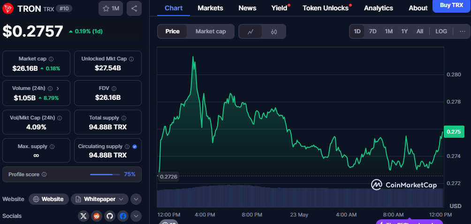471x224 pixels.
Task: Open the News tab
Action: coord(248,8)
